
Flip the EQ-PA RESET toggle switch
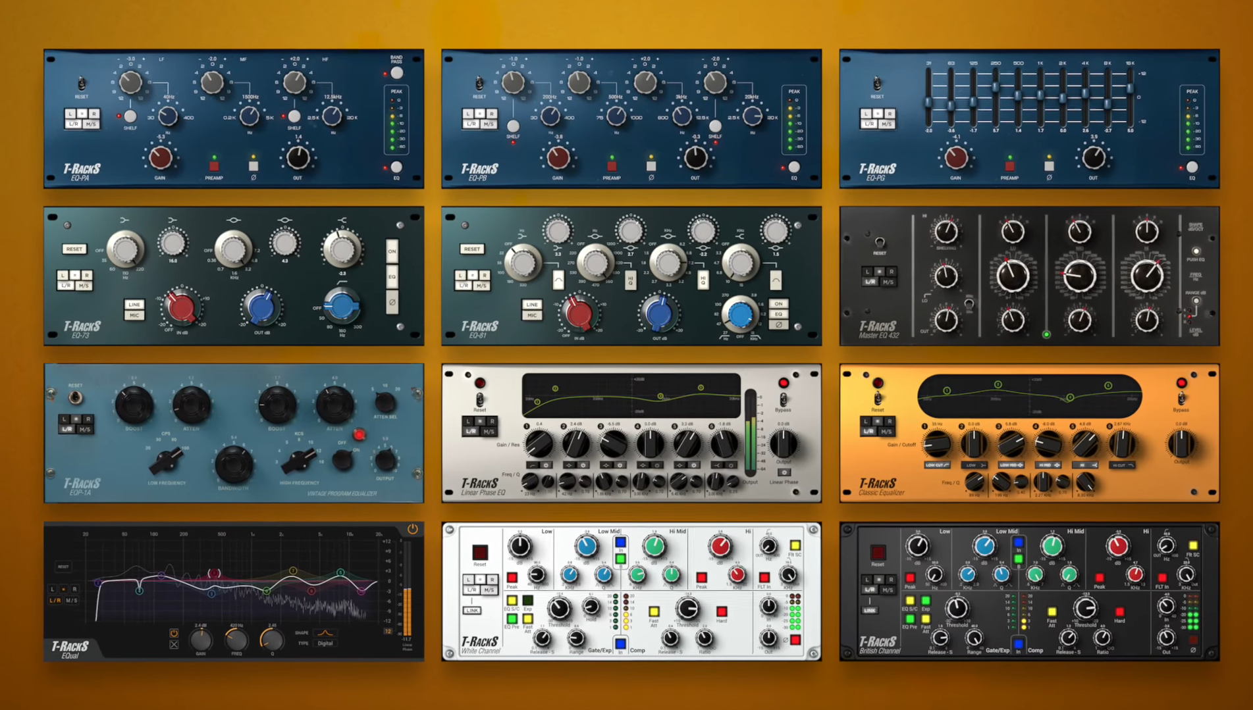point(82,84)
